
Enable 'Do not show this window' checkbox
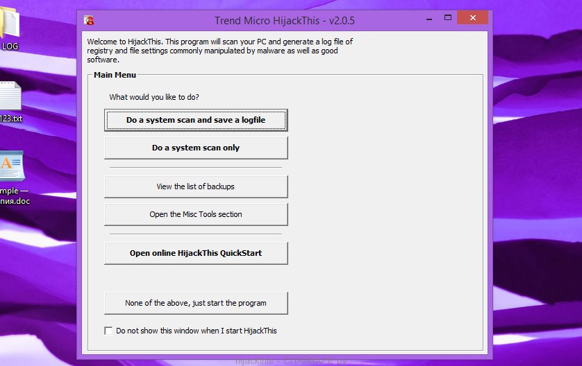[108, 331]
